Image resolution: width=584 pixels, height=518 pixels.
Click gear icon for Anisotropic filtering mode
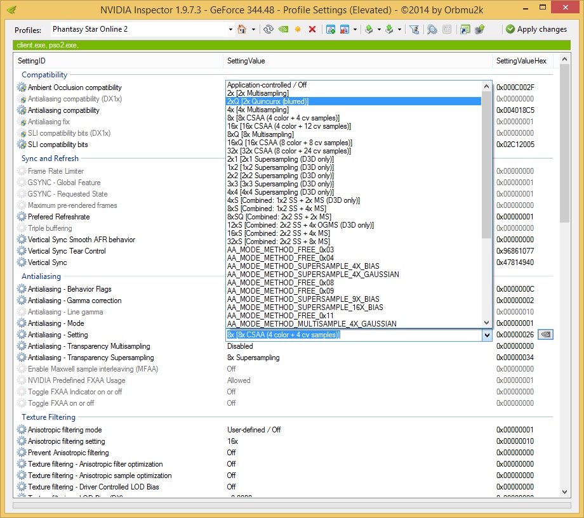click(x=22, y=430)
